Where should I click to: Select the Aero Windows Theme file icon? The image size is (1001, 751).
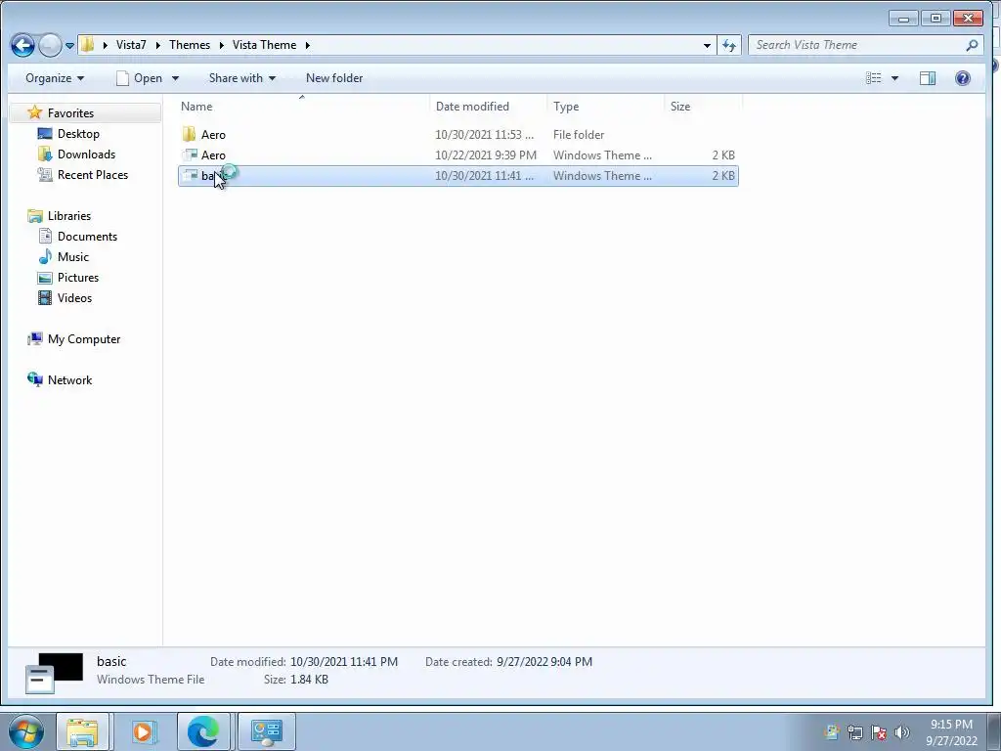tap(190, 155)
